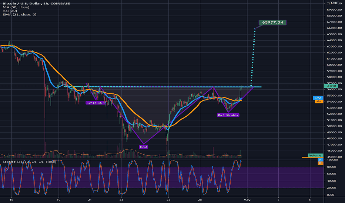Select the 65977.34 price target label

(x=272, y=23)
